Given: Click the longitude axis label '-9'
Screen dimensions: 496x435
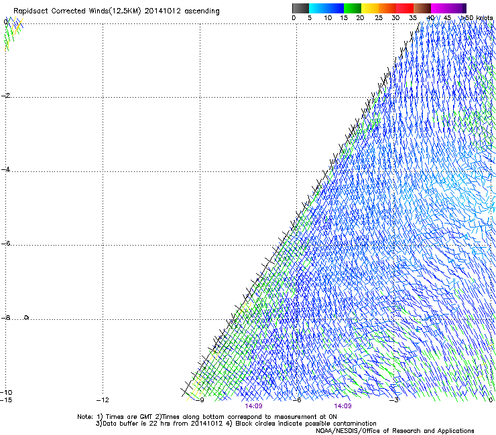Looking at the screenshot, I should (x=200, y=400).
